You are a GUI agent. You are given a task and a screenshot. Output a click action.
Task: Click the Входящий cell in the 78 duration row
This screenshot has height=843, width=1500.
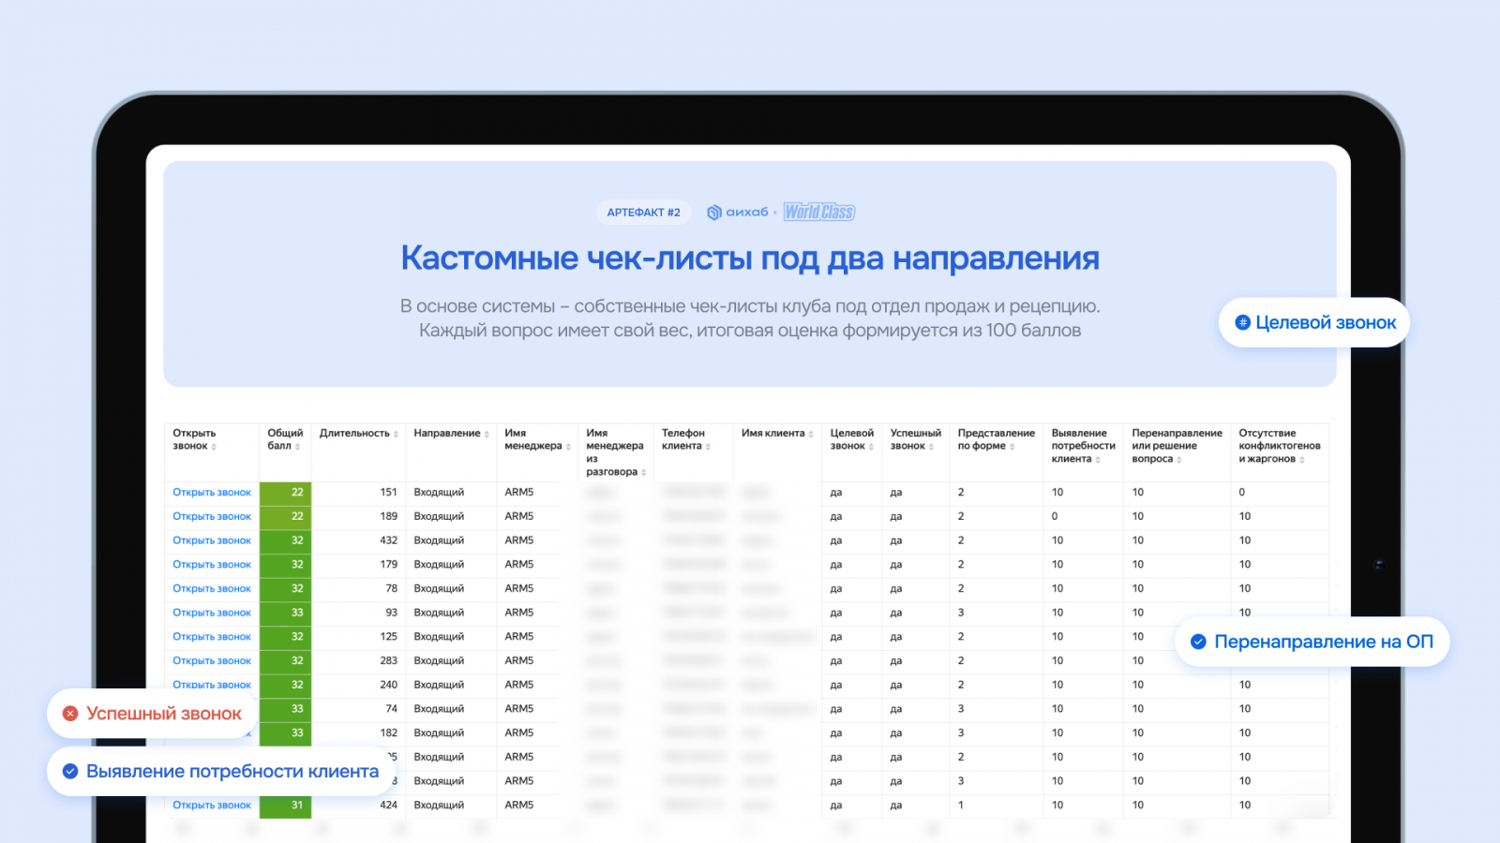click(439, 589)
